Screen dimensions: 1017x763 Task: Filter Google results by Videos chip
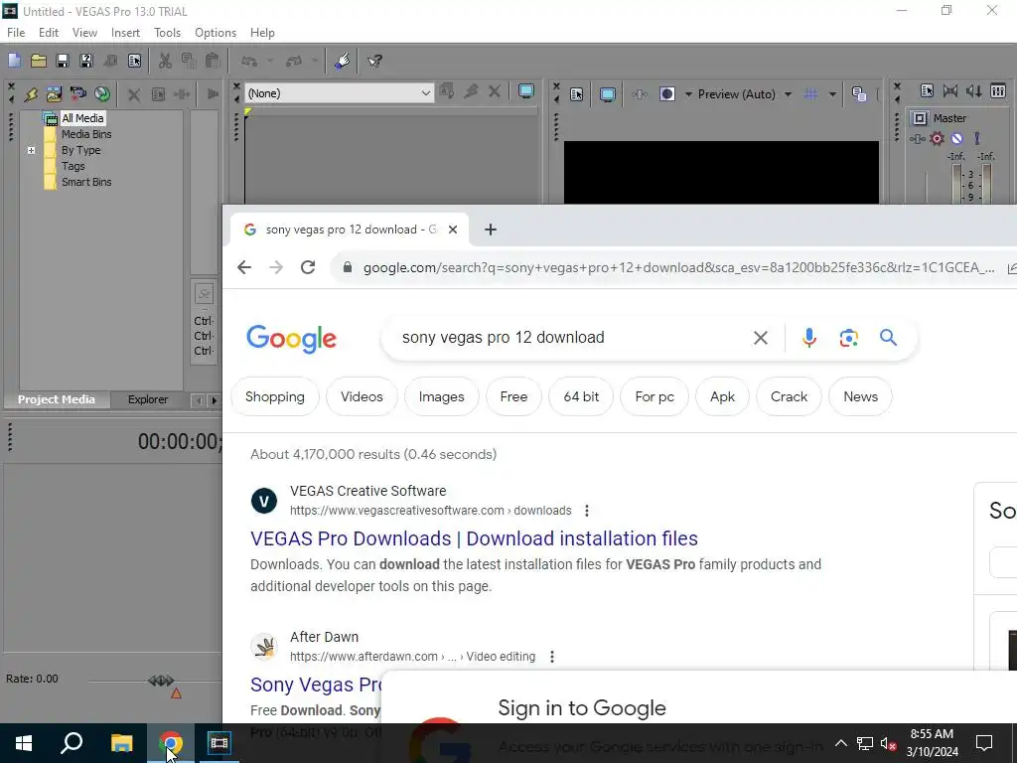pyautogui.click(x=362, y=396)
